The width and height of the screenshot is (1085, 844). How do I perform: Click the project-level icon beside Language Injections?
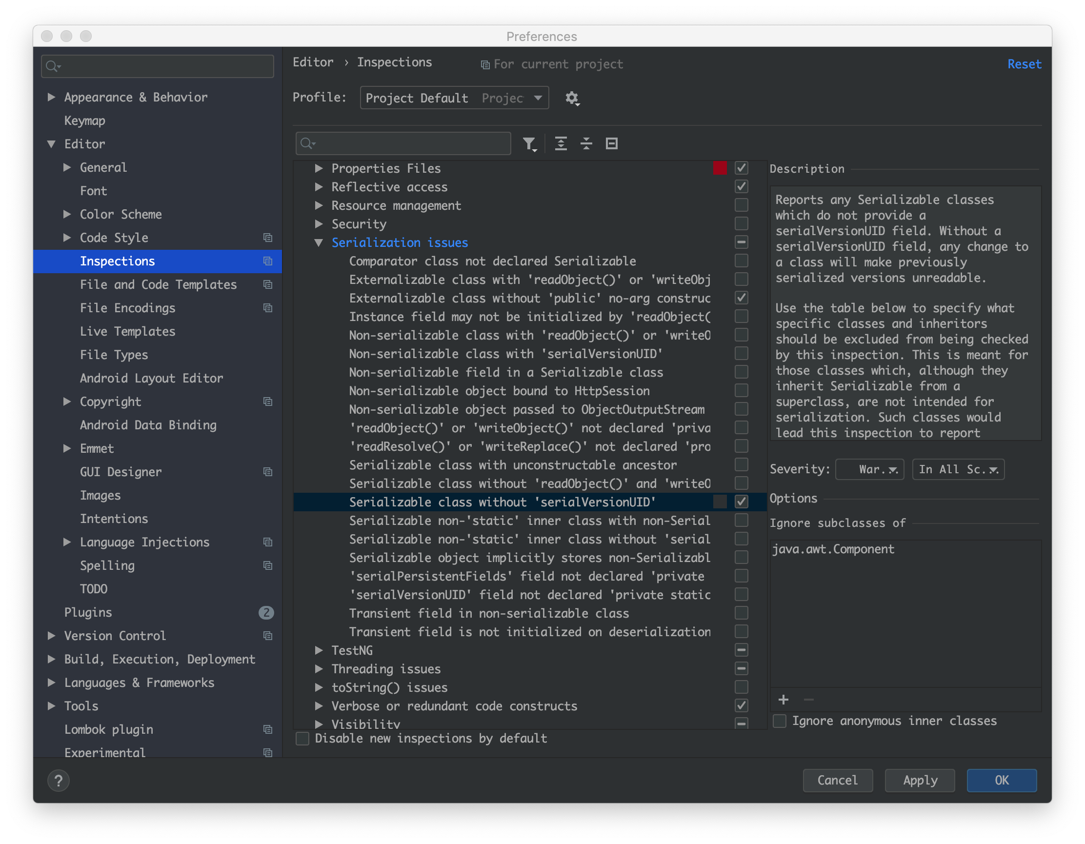268,542
